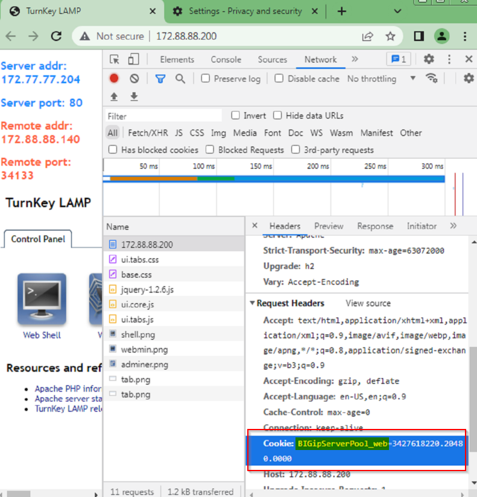Screen dimensions: 477x497
Task: Open the No throttling dropdown
Action: [x=381, y=78]
